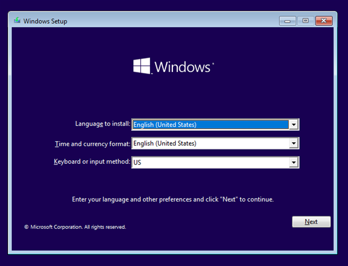Screen dimensions: 348x266
Task: Click the "Enter your language" instruction text
Action: click(x=173, y=199)
